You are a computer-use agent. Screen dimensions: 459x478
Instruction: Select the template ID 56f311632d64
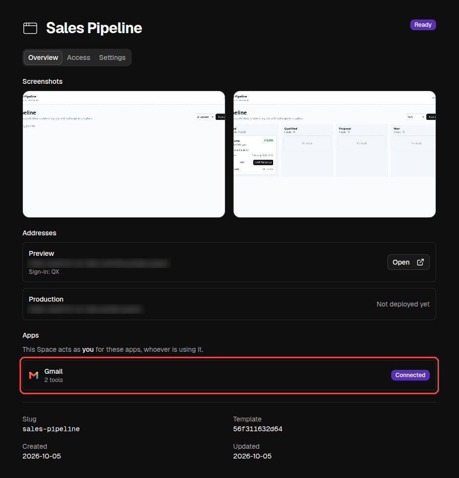[258, 429]
